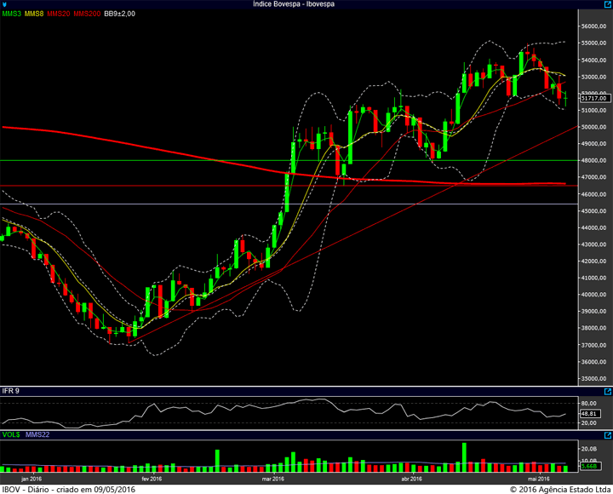Viewport: 613px width, 494px height.
Task: Click the tallest green volume bar in April
Action: tap(464, 457)
